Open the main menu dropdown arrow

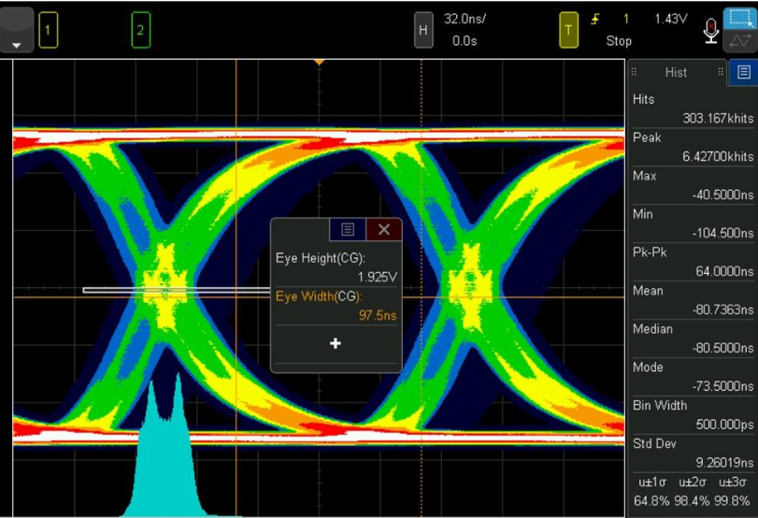(x=17, y=30)
